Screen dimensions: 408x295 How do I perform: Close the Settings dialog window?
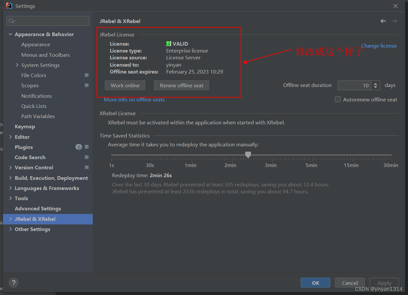click(396, 6)
